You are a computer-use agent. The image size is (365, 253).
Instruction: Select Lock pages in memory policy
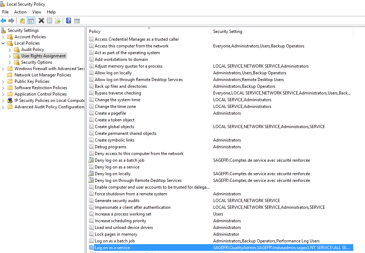[116, 234]
